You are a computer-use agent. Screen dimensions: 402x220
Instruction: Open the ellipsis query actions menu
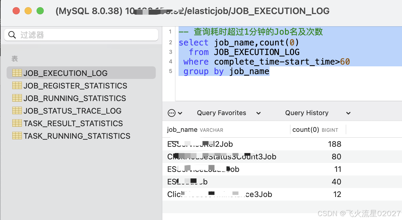click(175, 113)
